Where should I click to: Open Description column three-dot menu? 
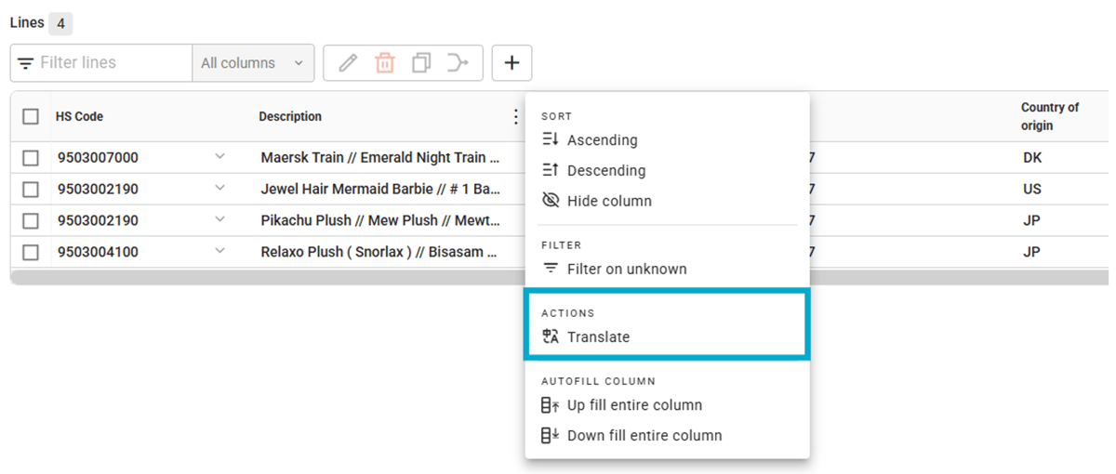pyautogui.click(x=515, y=117)
